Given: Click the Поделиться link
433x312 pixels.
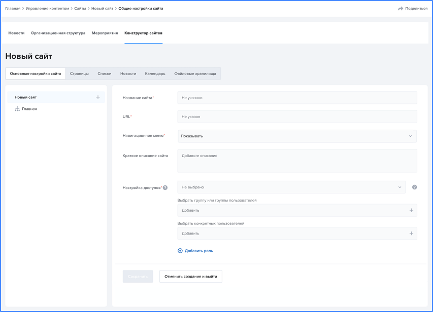Looking at the screenshot, I should pyautogui.click(x=416, y=9).
